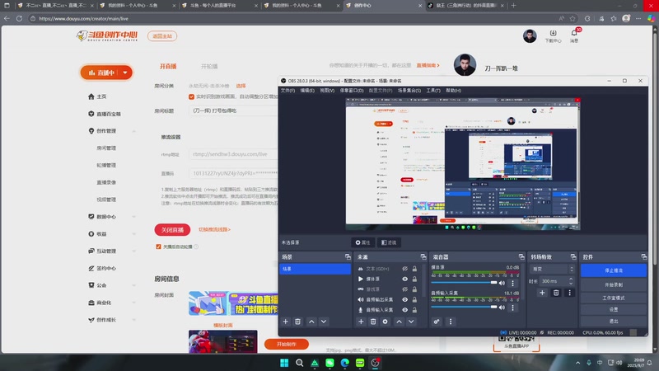
Task: Click the red 关闭直播 button
Action: click(172, 230)
